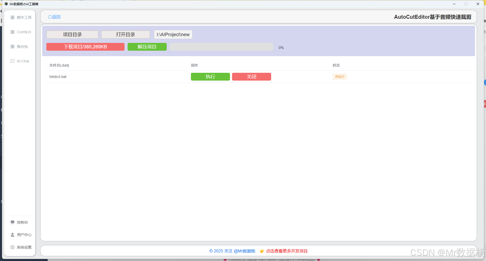Click the 操作 column header
The width and height of the screenshot is (486, 261).
(195, 65)
